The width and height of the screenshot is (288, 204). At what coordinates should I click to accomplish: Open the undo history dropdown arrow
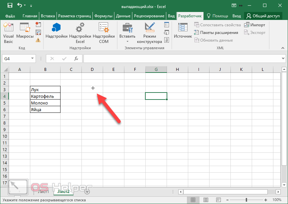25,6
